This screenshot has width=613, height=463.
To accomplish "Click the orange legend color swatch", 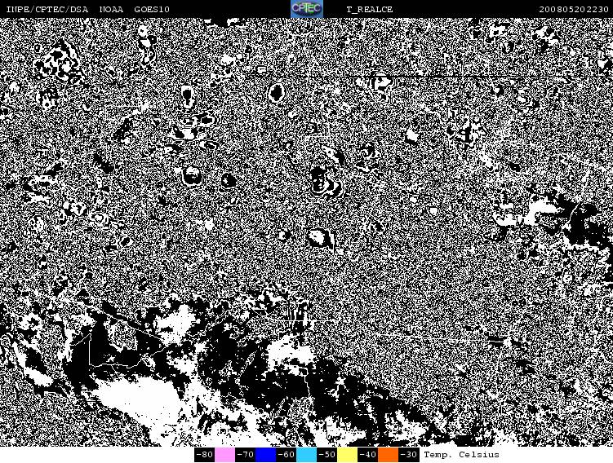I will [x=388, y=455].
